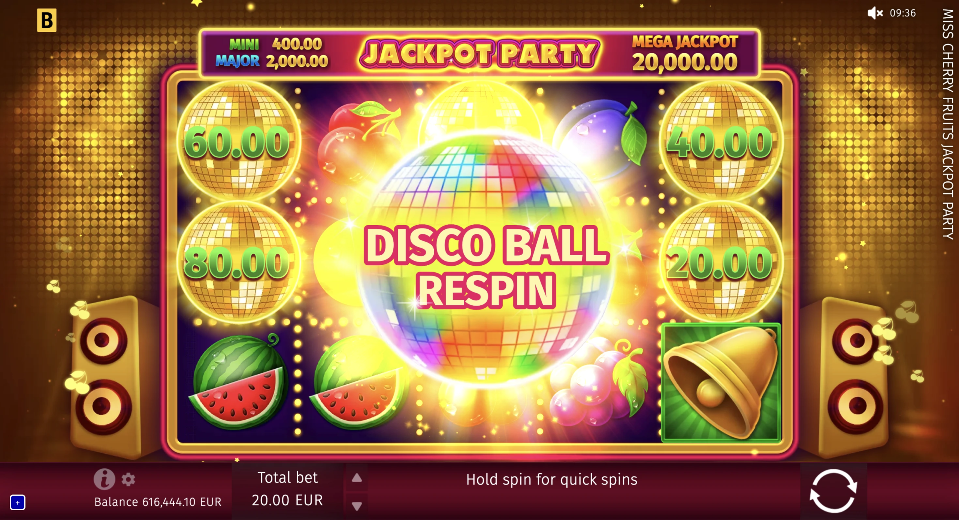959x520 pixels.
Task: Click the Disco Ball Respin banner
Action: (x=486, y=266)
